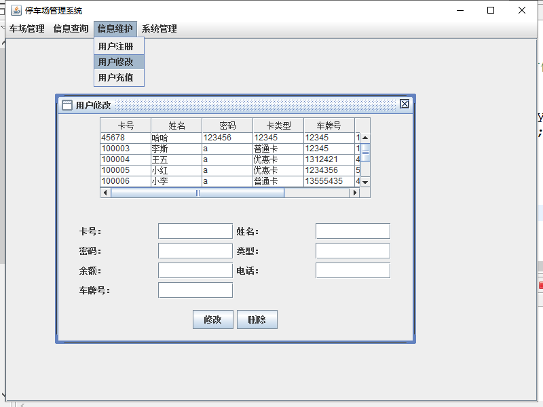The height and width of the screenshot is (407, 543).
Task: Click the name cell 哈哈
Action: [176, 138]
